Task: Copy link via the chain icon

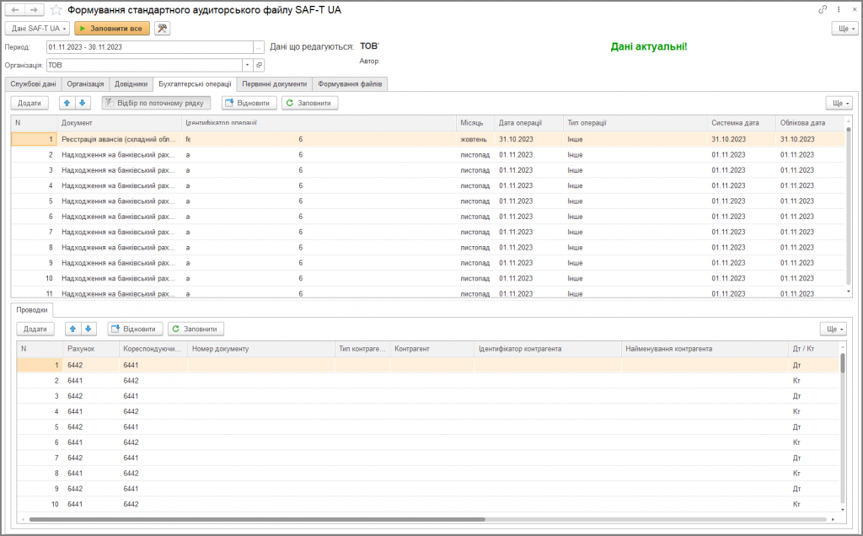Action: point(823,9)
